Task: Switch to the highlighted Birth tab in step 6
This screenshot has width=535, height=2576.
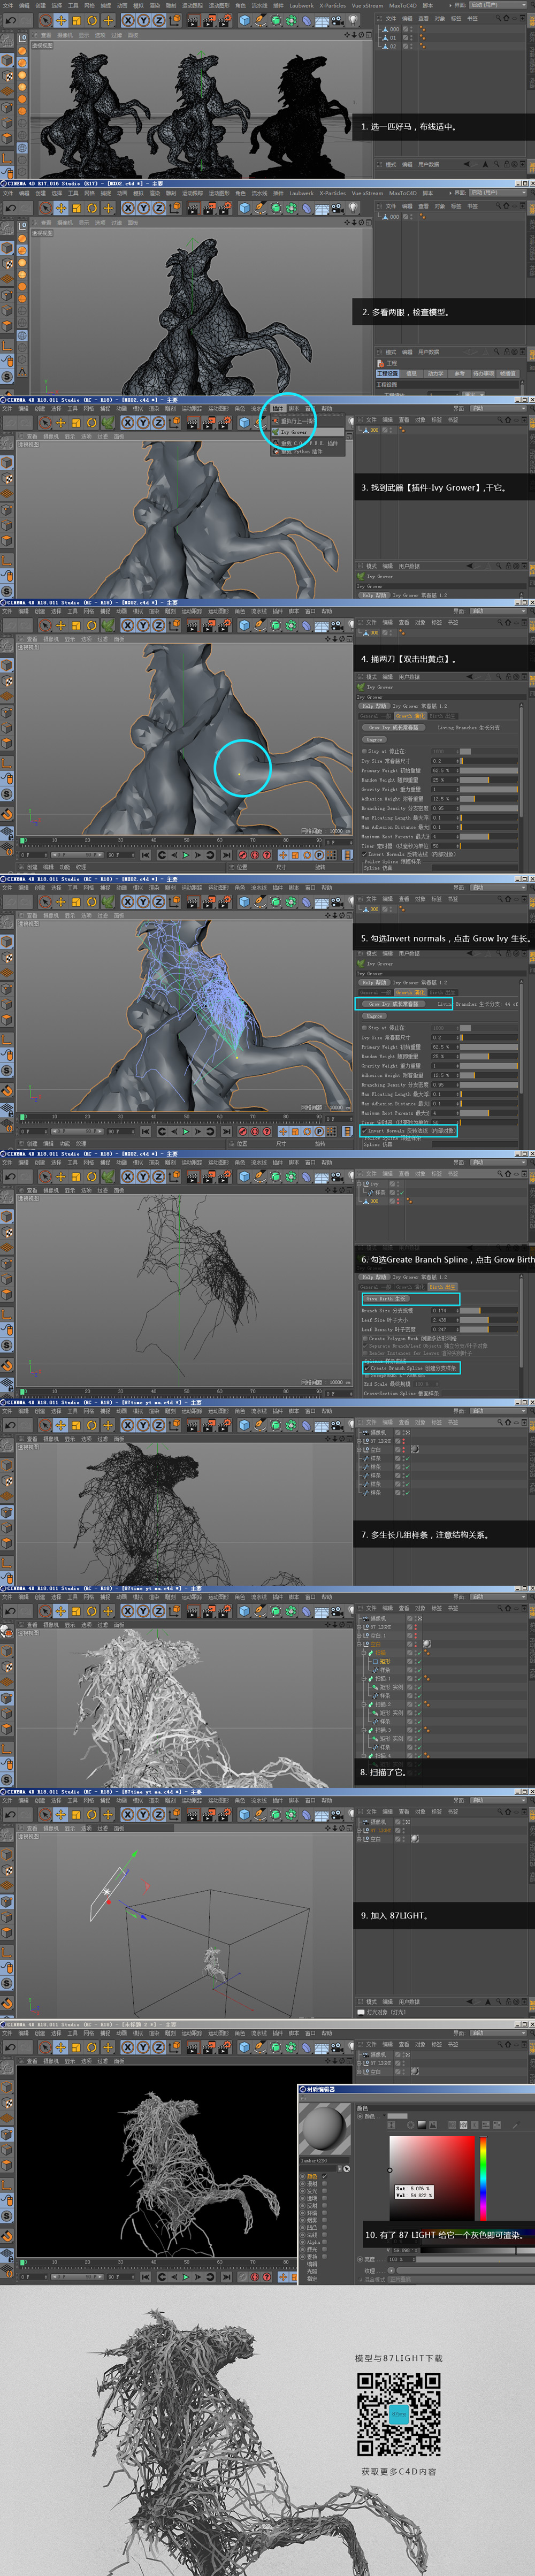Action: point(443,1287)
